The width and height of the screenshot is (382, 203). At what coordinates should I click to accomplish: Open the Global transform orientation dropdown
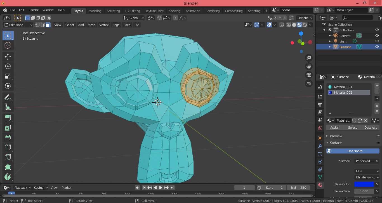(x=134, y=18)
